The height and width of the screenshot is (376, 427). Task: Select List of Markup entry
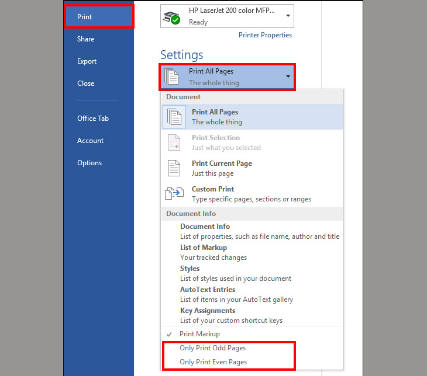(x=203, y=248)
